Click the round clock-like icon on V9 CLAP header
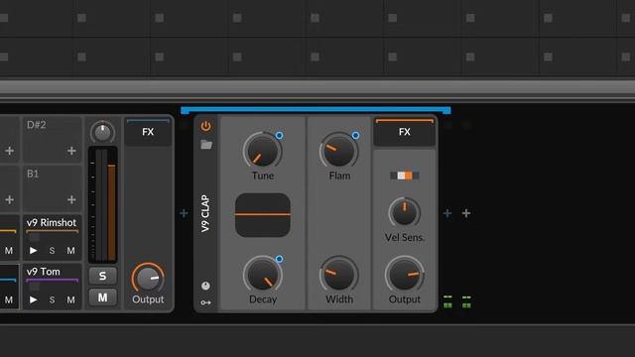 point(205,286)
